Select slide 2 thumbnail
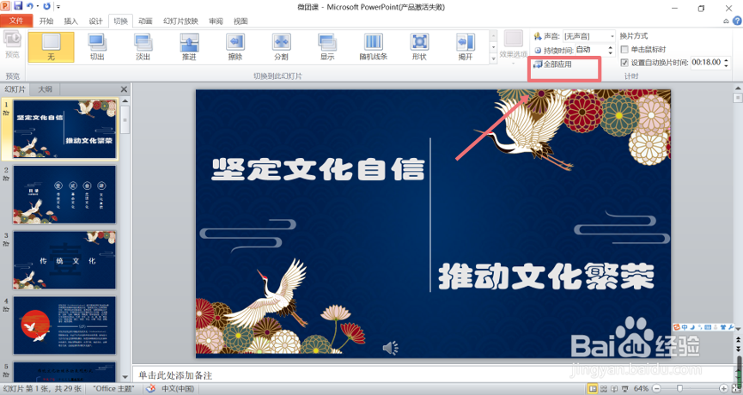 pos(64,194)
